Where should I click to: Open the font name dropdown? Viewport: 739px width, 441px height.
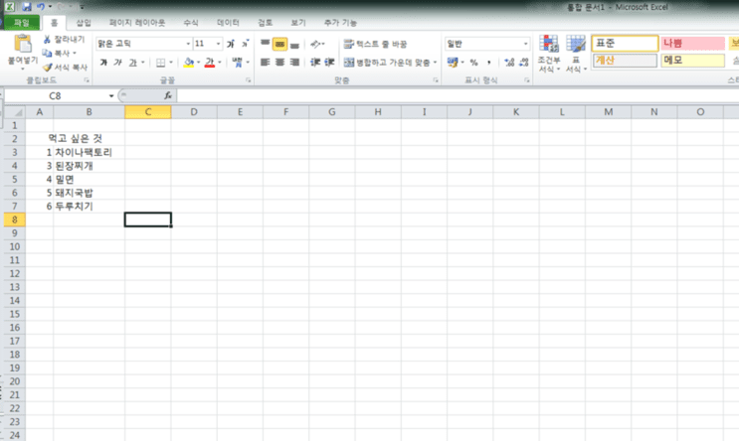(188, 44)
